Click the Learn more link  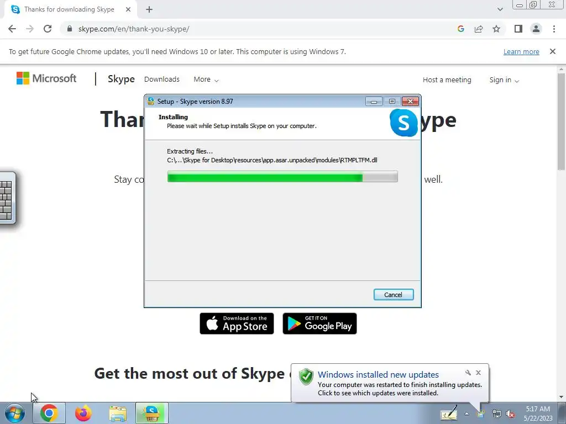click(521, 51)
